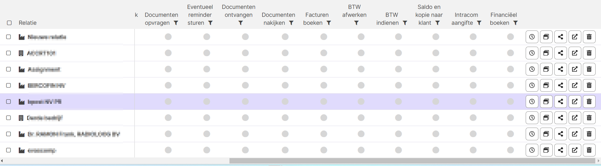
Task: Select the highlighted row's checkbox
Action: (x=9, y=102)
